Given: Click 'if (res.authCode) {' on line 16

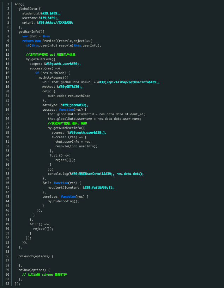Looking at the screenshot, I should (53, 73).
